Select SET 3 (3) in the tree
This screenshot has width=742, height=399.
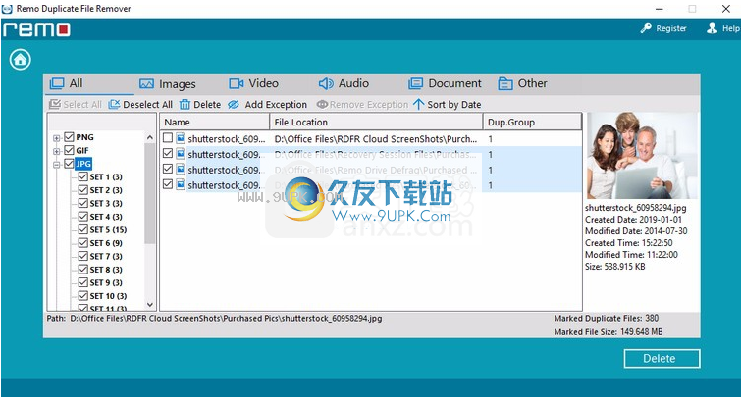coord(106,203)
